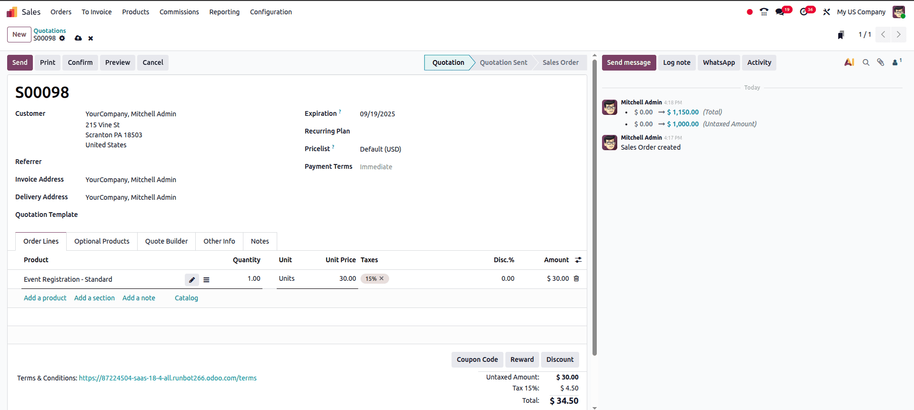914x410 pixels.
Task: Open the Reporting menu
Action: [x=224, y=12]
